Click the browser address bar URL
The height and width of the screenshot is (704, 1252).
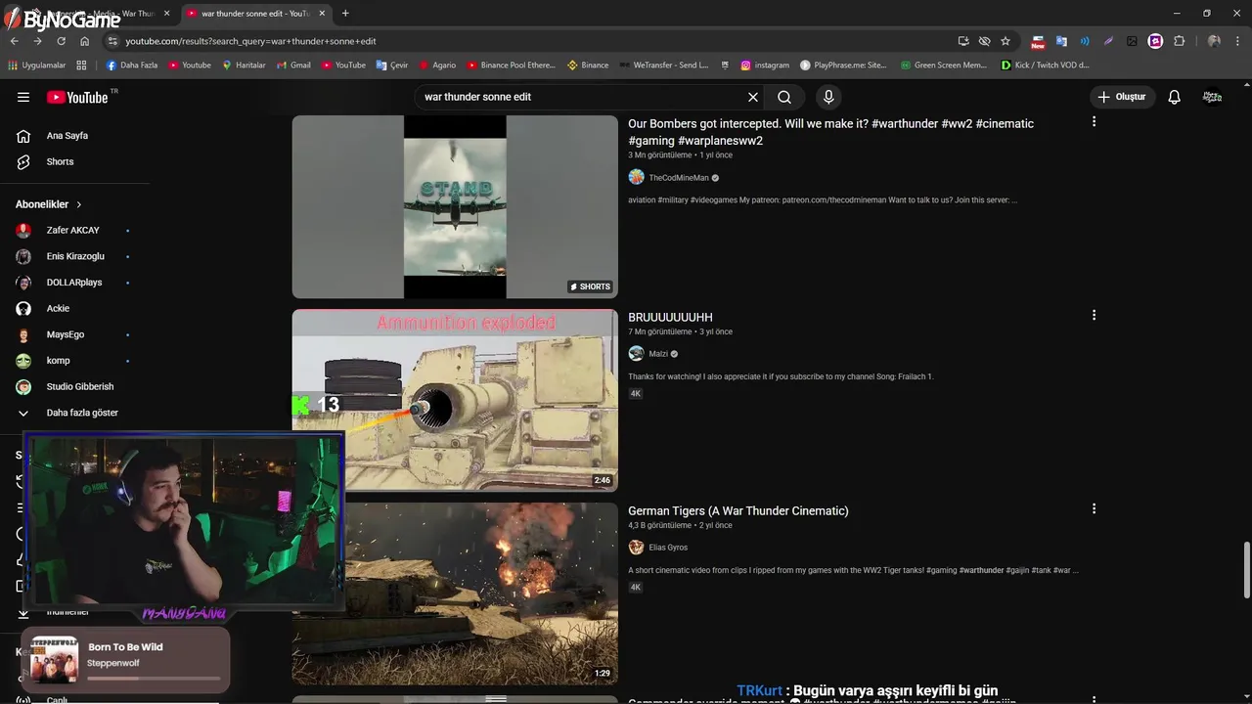pyautogui.click(x=250, y=41)
